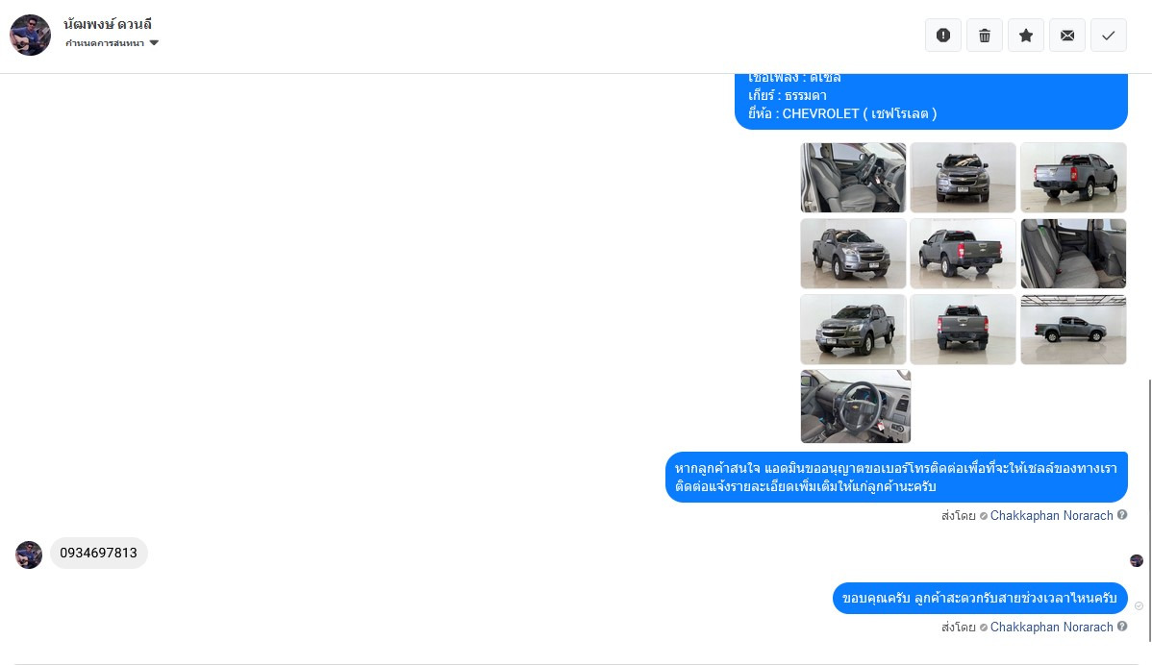Viewport: 1152px width, 665px height.
Task: Click the small seen-by avatar indicator
Action: [x=1137, y=561]
